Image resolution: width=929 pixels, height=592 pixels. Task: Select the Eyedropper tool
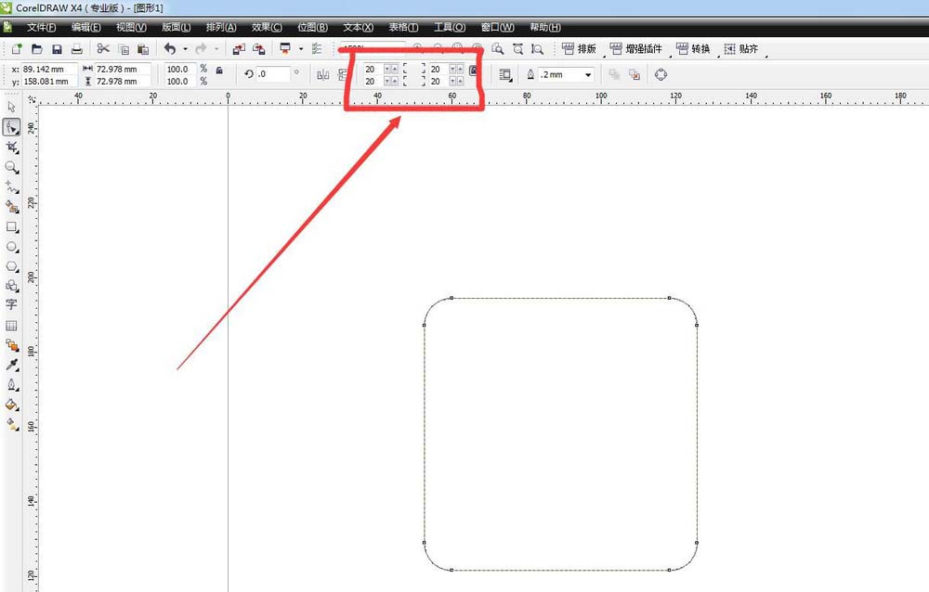11,365
